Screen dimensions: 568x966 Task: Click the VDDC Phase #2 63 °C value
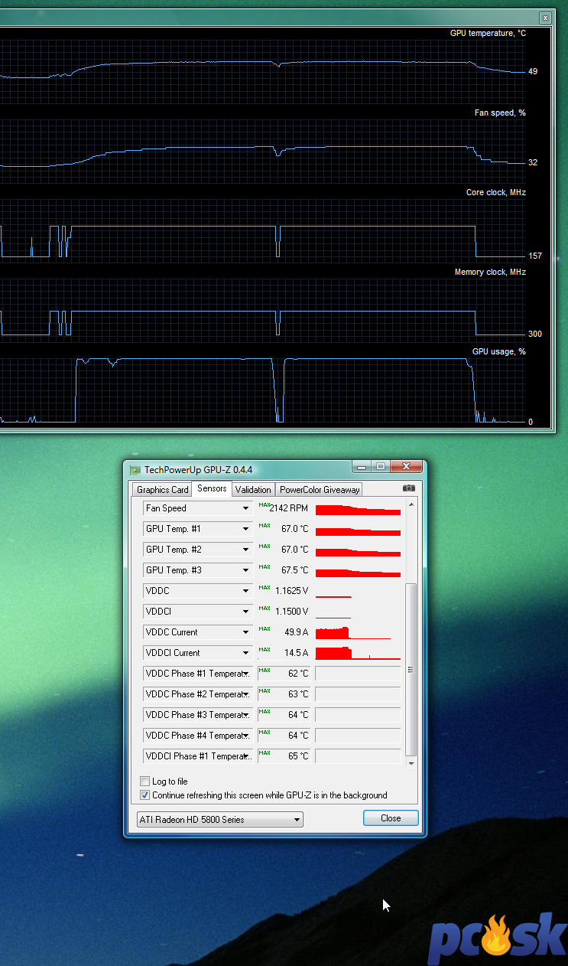pos(299,694)
